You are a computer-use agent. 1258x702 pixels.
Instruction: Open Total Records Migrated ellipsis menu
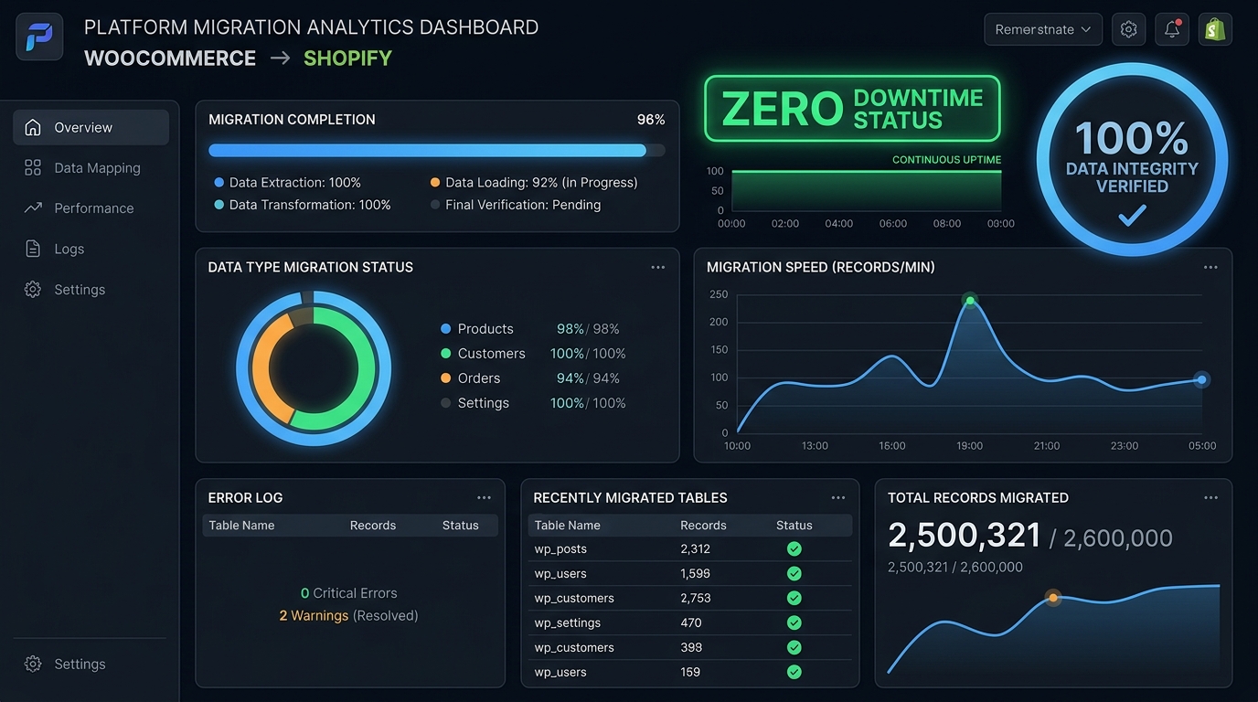coord(1211,498)
